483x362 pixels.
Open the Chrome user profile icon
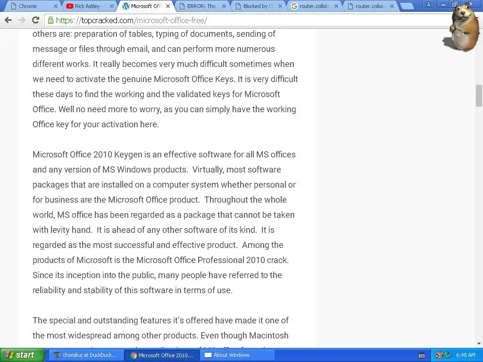(428, 4)
